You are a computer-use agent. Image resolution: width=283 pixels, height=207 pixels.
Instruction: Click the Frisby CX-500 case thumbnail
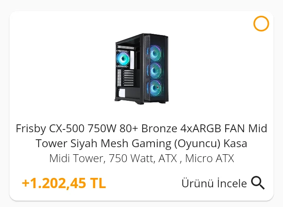pos(141,68)
